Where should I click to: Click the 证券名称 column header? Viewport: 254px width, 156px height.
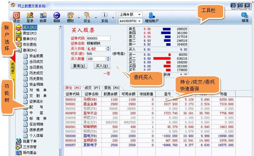click(91, 94)
